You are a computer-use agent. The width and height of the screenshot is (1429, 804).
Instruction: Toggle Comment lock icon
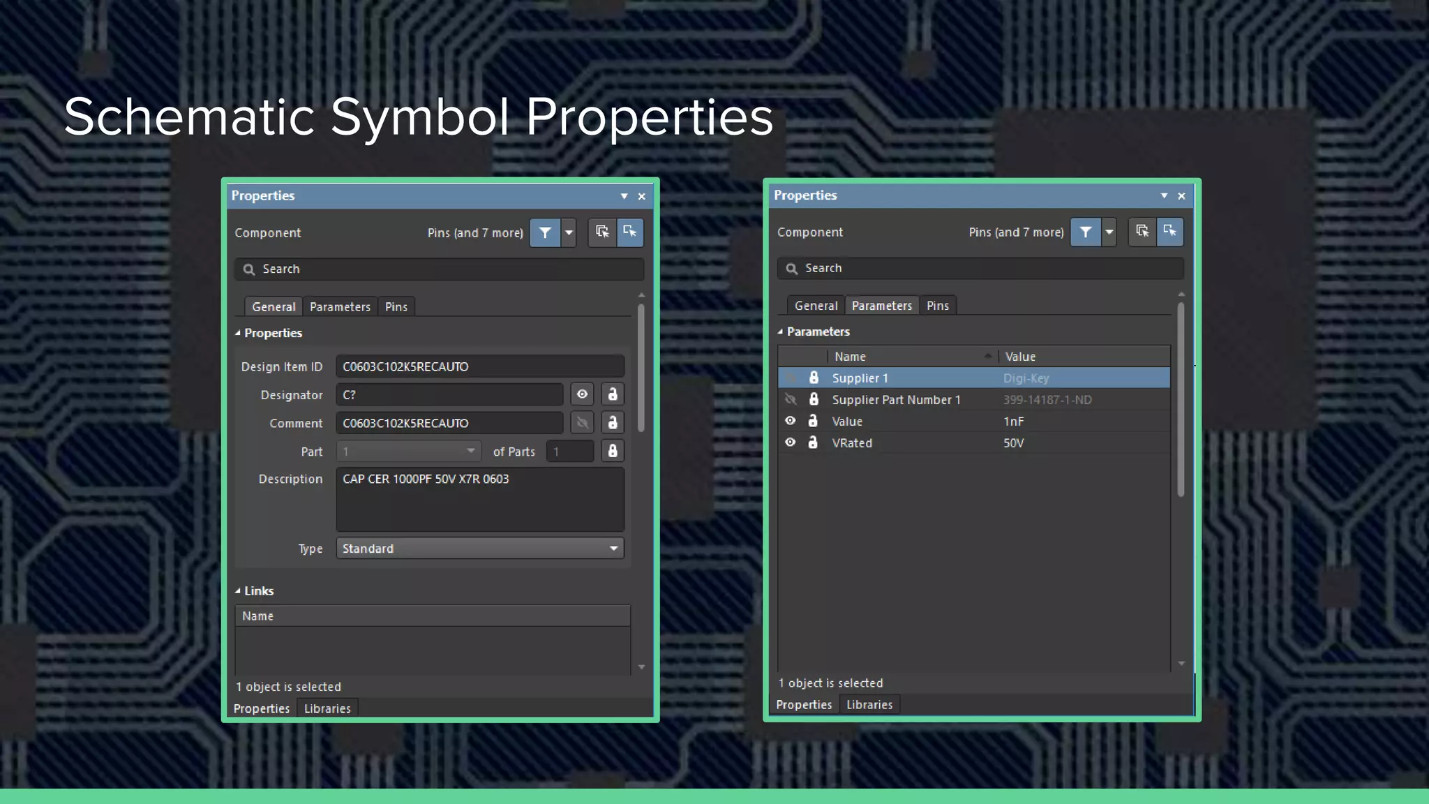pos(613,423)
